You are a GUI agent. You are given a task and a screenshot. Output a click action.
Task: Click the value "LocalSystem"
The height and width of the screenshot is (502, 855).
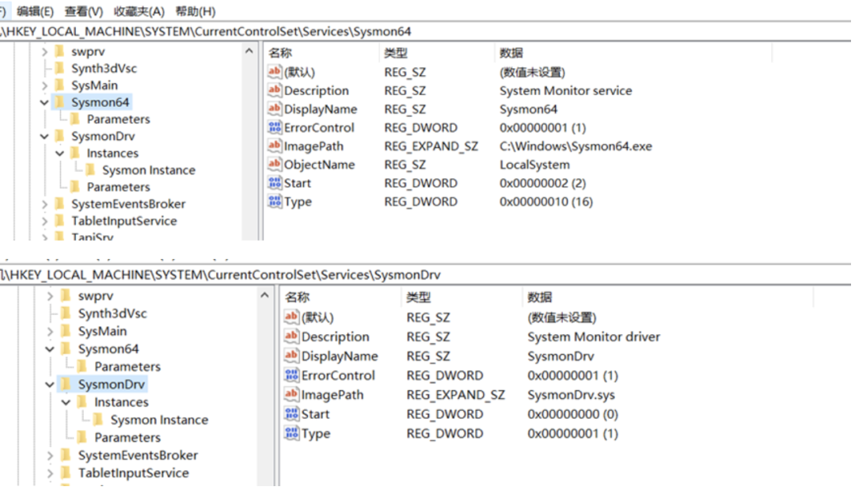point(534,164)
